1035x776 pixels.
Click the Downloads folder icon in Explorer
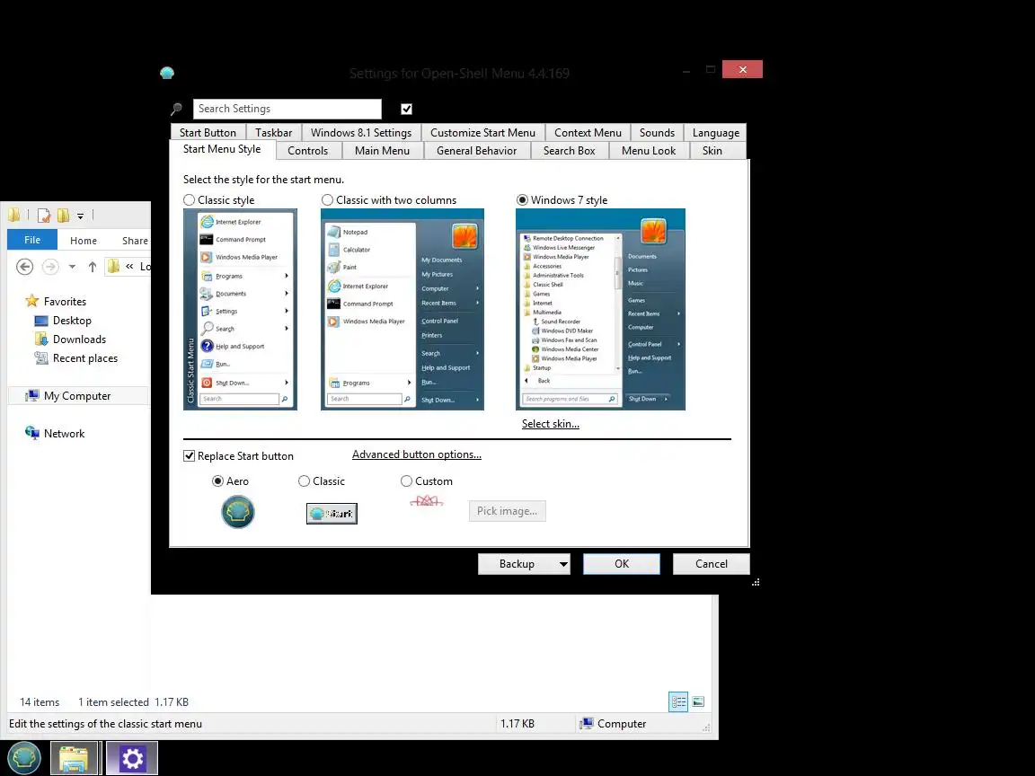pos(41,339)
